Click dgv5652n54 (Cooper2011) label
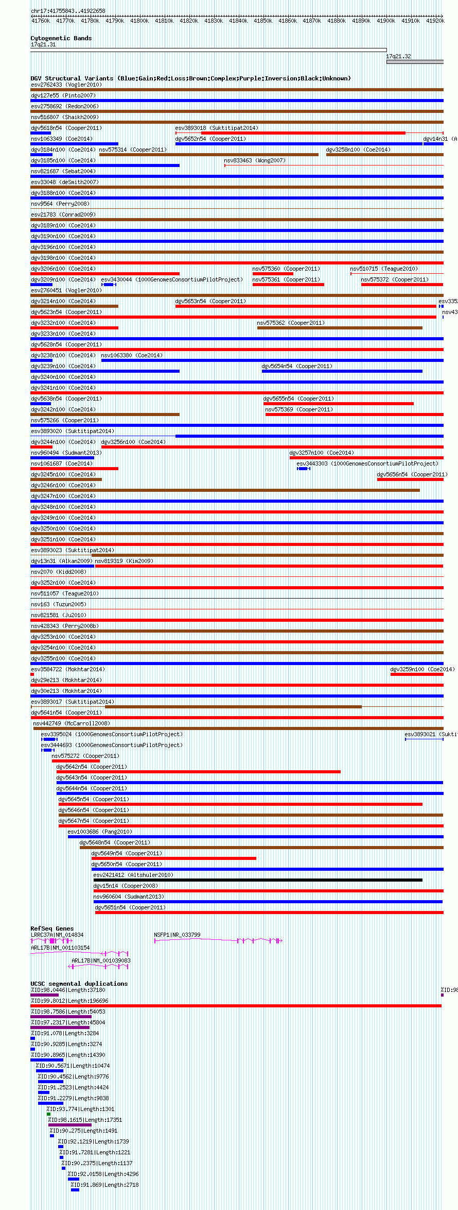Image resolution: width=458 pixels, height=1210 pixels. (x=210, y=139)
